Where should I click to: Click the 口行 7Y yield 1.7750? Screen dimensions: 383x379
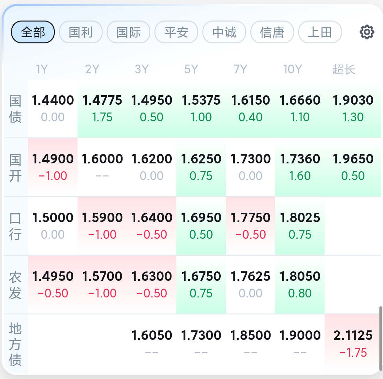(251, 226)
